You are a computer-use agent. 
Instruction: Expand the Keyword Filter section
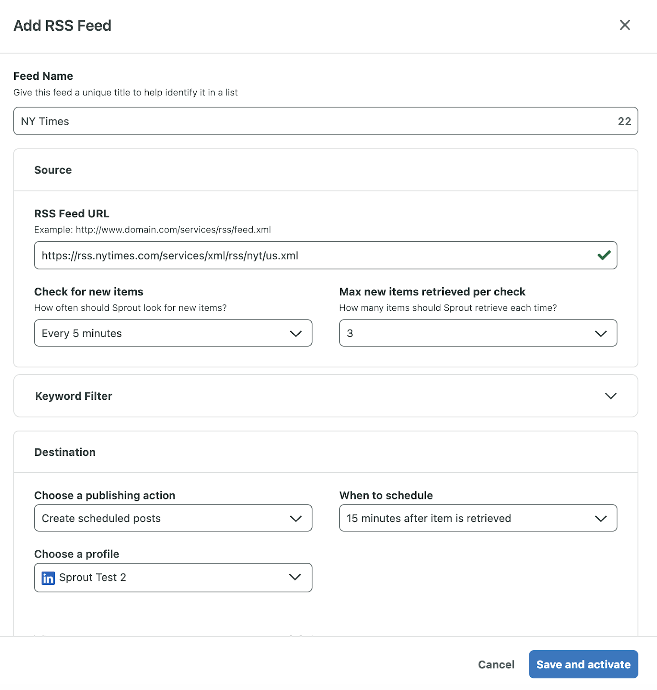tap(610, 396)
